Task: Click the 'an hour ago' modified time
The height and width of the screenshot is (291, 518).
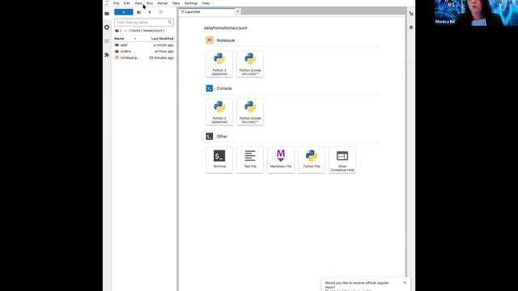Action: (x=163, y=52)
